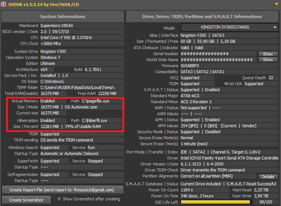Click Create Report File button
Image resolution: width=281 pixels, height=206 pixels.
62,190
